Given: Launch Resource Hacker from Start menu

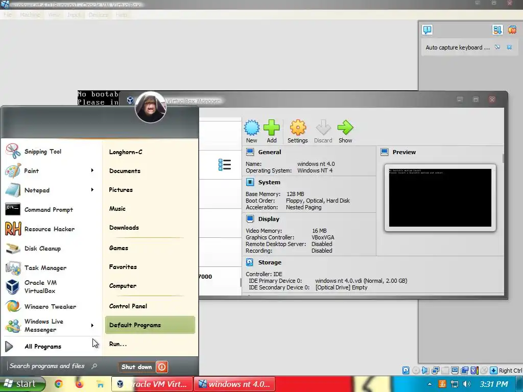Looking at the screenshot, I should pyautogui.click(x=52, y=229).
